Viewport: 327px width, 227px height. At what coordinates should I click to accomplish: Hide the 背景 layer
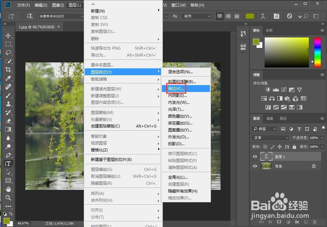tap(254, 166)
